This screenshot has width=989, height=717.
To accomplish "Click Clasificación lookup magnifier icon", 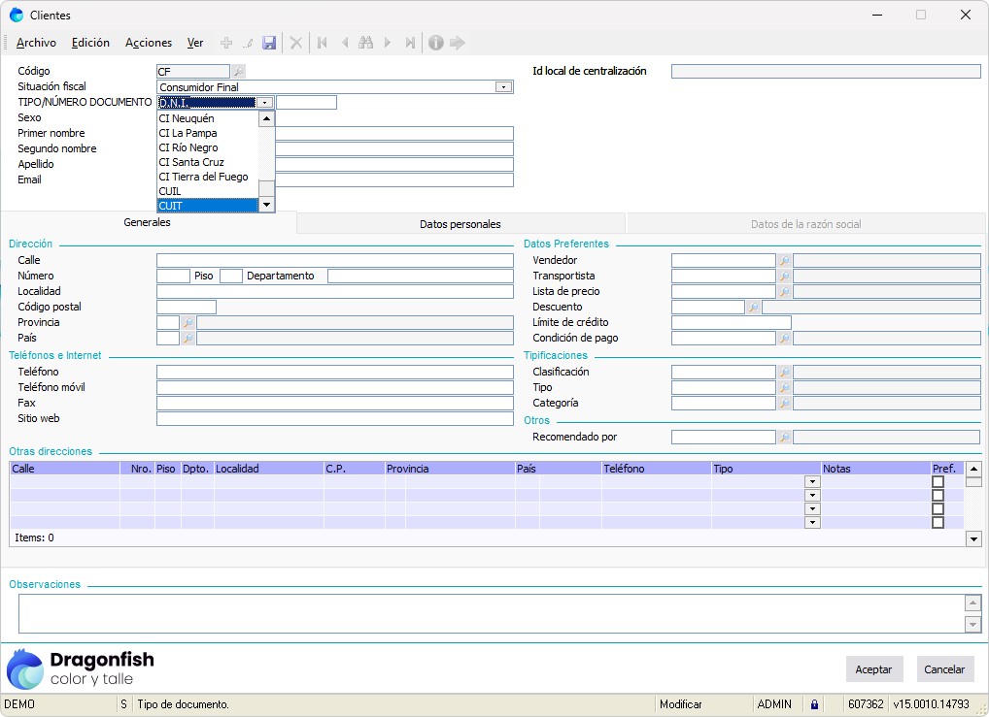I will click(784, 373).
